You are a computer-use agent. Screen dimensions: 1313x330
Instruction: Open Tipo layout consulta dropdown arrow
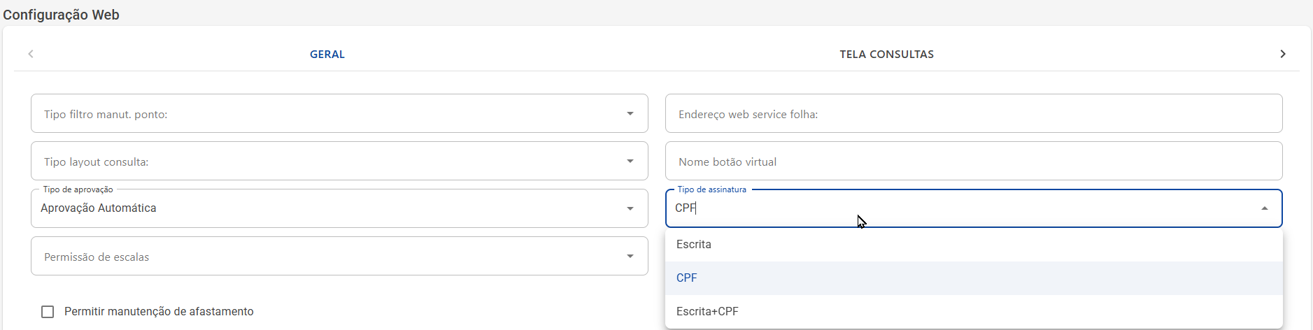(x=630, y=161)
